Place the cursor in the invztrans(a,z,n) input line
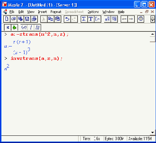The width and height of the screenshot is (156, 143). point(36,58)
